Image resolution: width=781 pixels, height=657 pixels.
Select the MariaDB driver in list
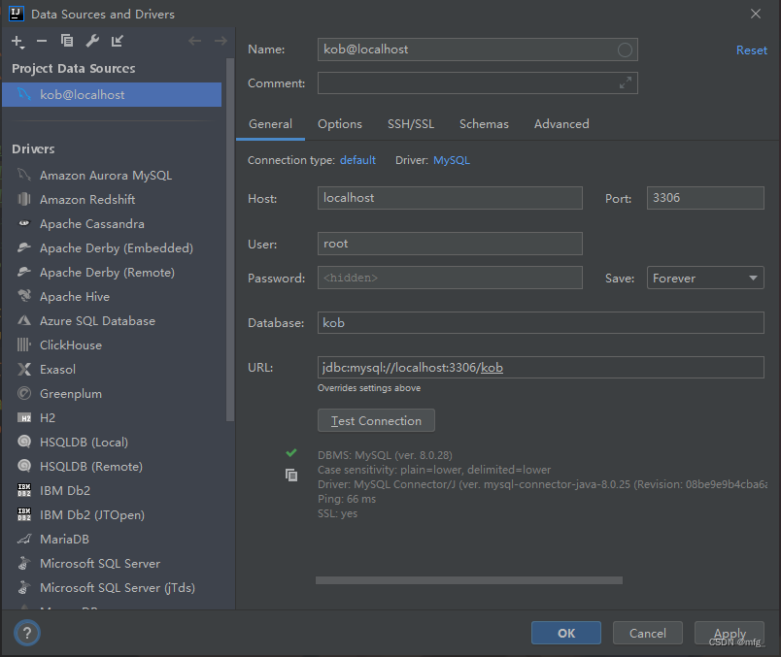coord(64,540)
